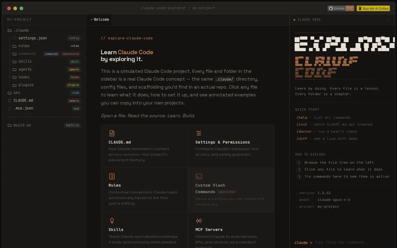The image size is (397, 248).
Task: Click the Custom Slash Commands terminal icon
Action: [x=199, y=176]
